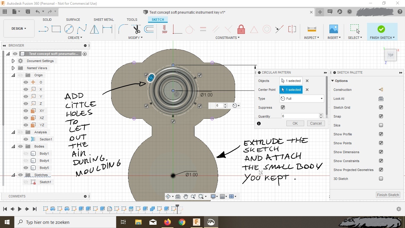Expand the Named Views node
This screenshot has height=228, width=405.
(x=13, y=68)
